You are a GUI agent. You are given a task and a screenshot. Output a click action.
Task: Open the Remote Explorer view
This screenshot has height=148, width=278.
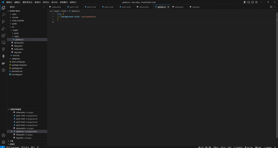pyautogui.click(x=3, y=42)
